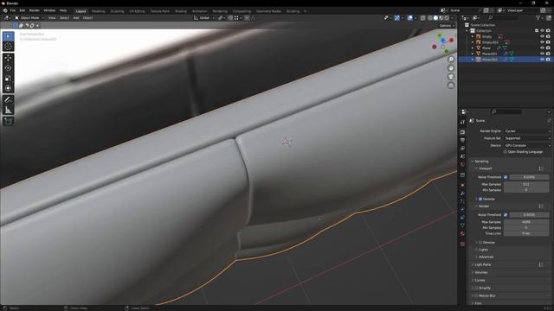This screenshot has width=554, height=311.
Task: Open the viewport Add menu
Action: tap(76, 17)
